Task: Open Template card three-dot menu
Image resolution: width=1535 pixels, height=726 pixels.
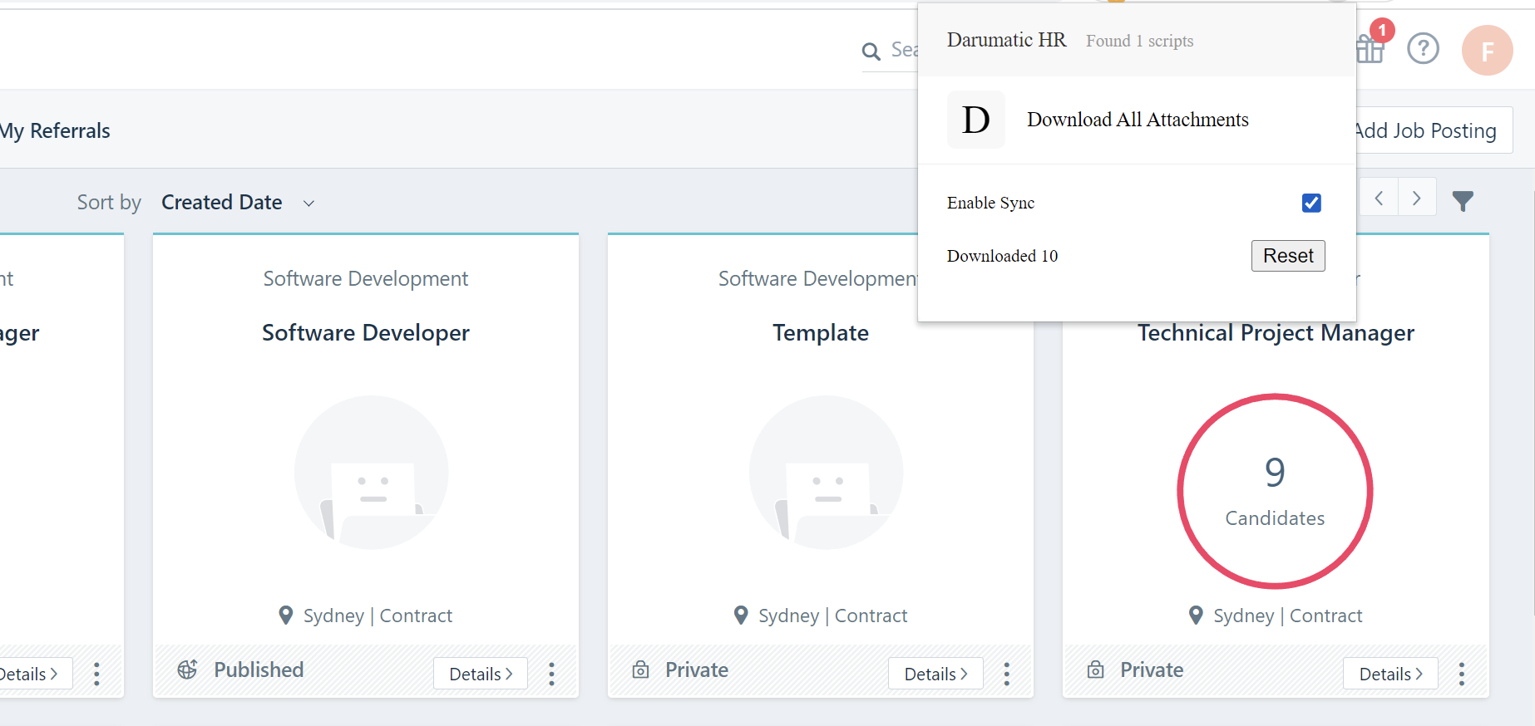Action: (x=1006, y=674)
